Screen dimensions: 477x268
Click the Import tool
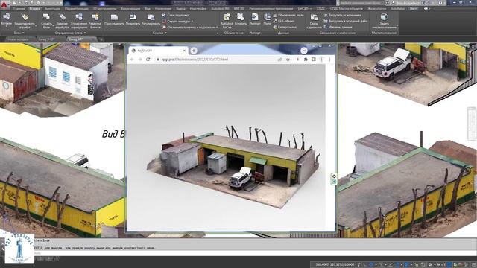coord(255,19)
